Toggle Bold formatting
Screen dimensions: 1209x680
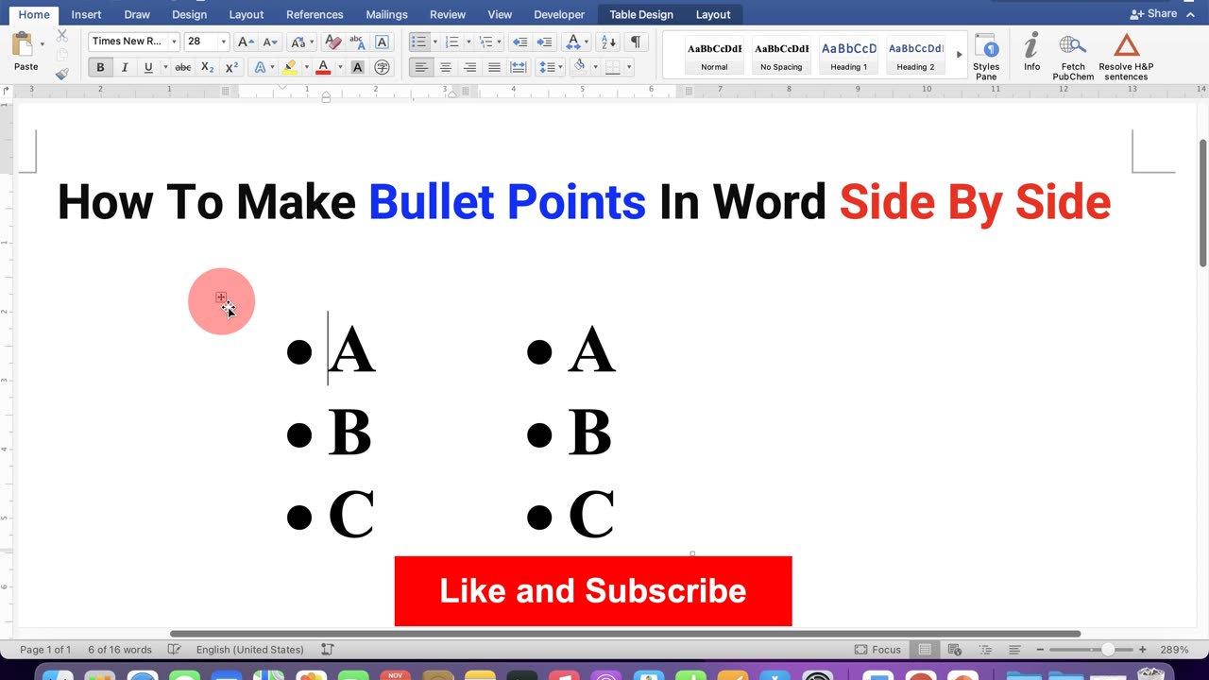click(100, 67)
